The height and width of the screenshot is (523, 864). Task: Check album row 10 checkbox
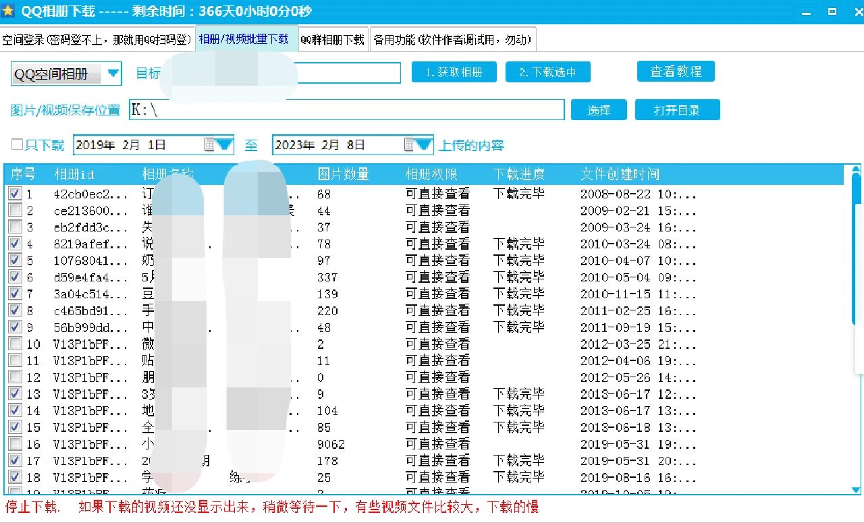15,343
